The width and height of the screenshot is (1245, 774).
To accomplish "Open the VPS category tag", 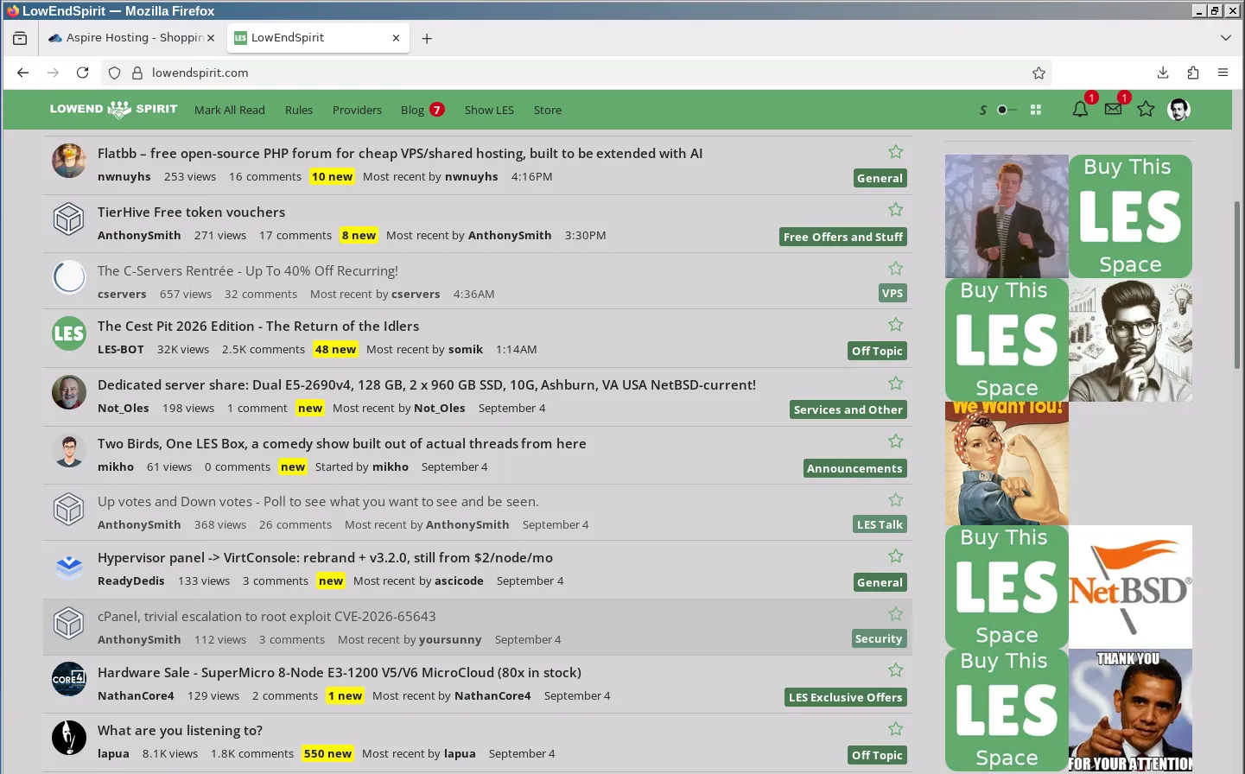I will pos(892,293).
